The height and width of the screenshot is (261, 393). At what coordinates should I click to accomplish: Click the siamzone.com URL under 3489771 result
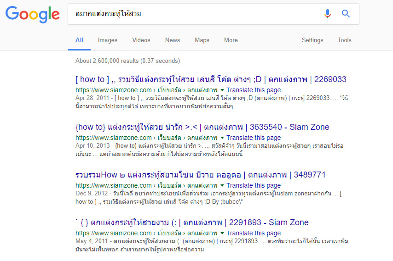[x=146, y=185]
